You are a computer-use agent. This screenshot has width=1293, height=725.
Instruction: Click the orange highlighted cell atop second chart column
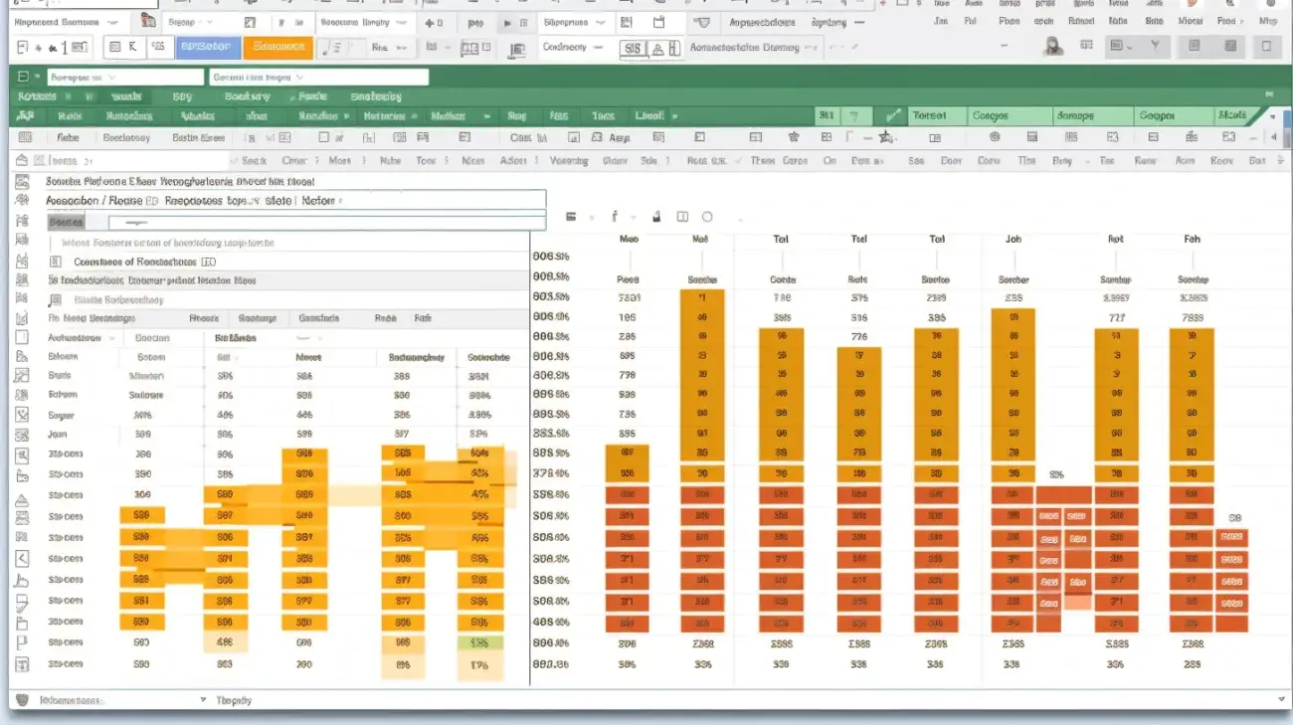click(702, 297)
